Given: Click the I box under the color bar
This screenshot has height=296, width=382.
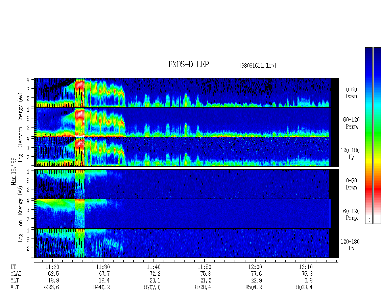Looking at the screenshot, I should (x=377, y=221).
